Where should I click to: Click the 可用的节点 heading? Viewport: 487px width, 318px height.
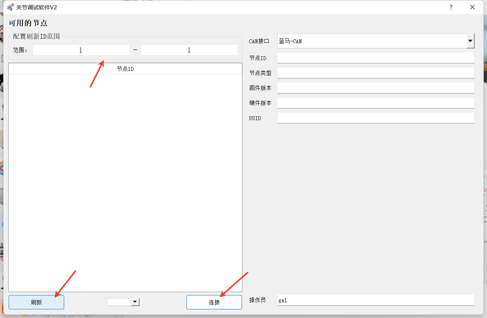coord(28,23)
